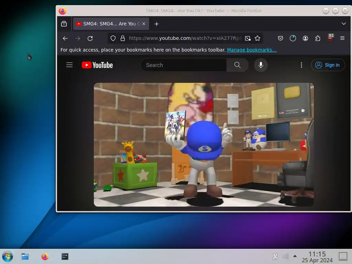Click the forward navigation arrow

tap(78, 38)
